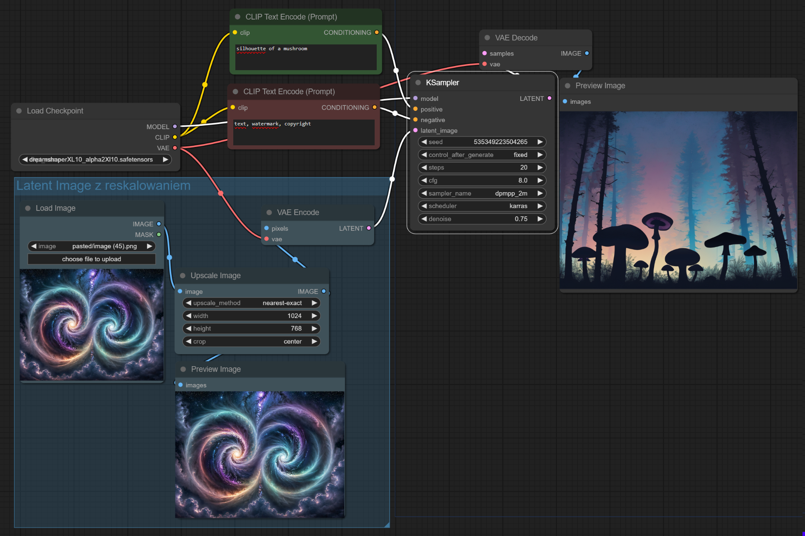Click the dreamshaperXL checkpoint name selector

point(95,159)
